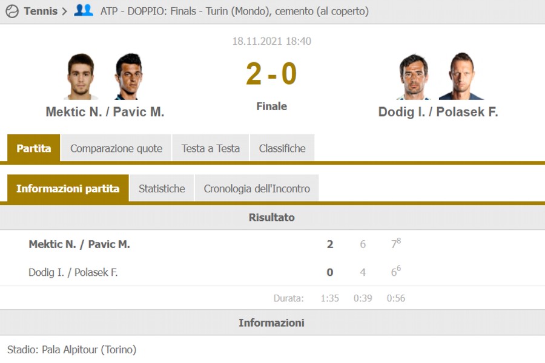Viewport: 545px width, 363px height.
Task: Click the 2 - 0 final score
Action: point(271,74)
